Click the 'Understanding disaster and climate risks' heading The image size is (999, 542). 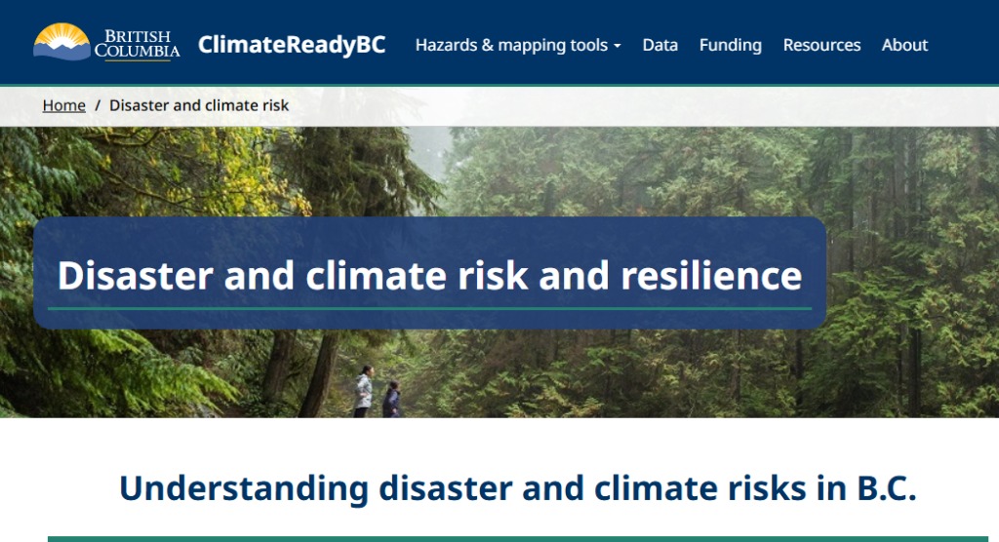click(517, 487)
